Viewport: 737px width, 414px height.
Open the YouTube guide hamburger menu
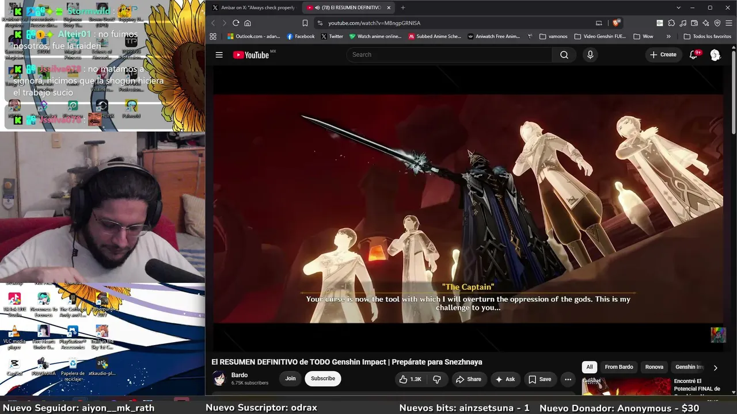pyautogui.click(x=219, y=55)
